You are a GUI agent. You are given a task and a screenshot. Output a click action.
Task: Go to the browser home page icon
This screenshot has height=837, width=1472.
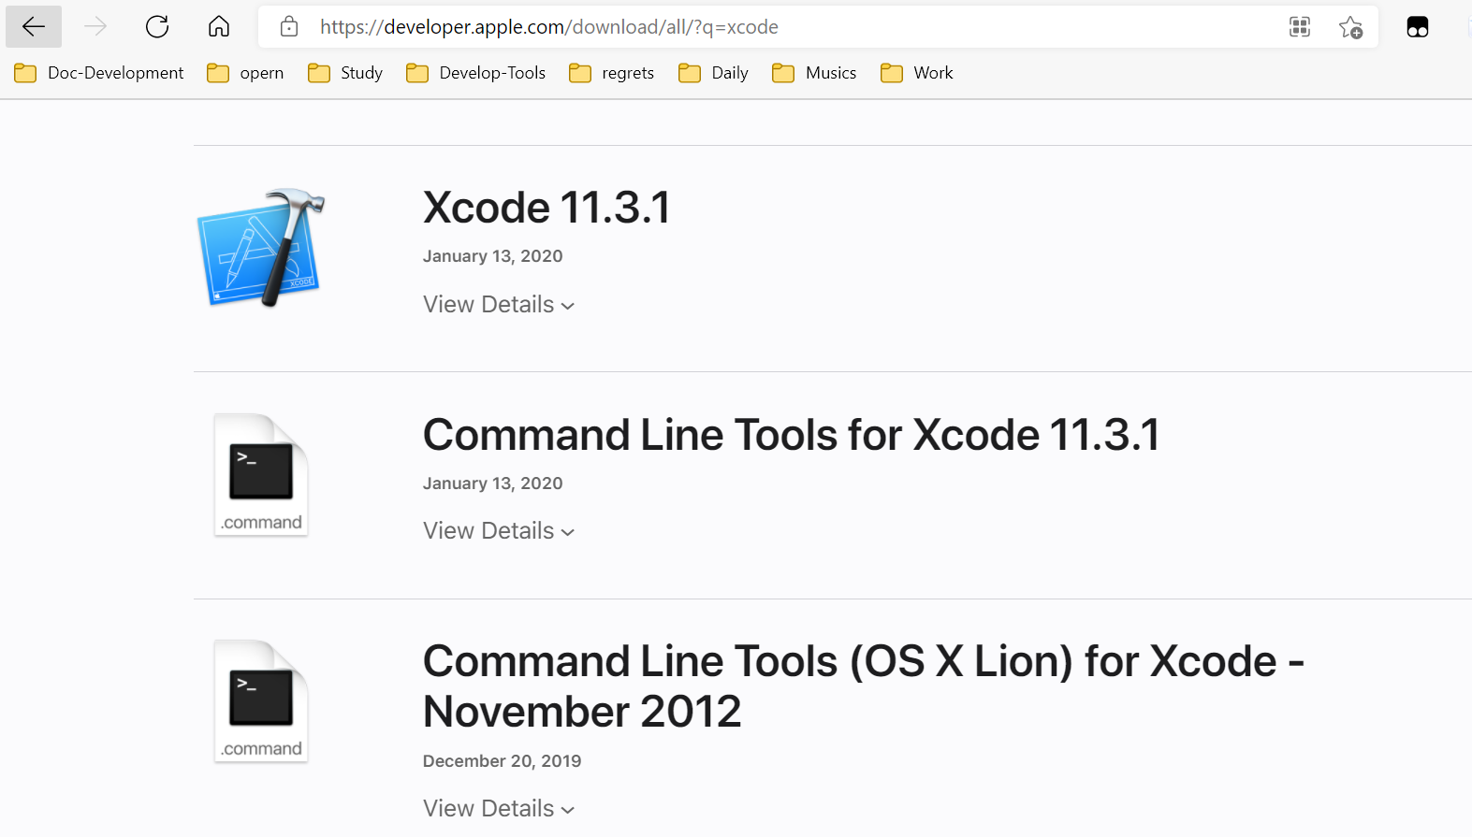(x=219, y=27)
